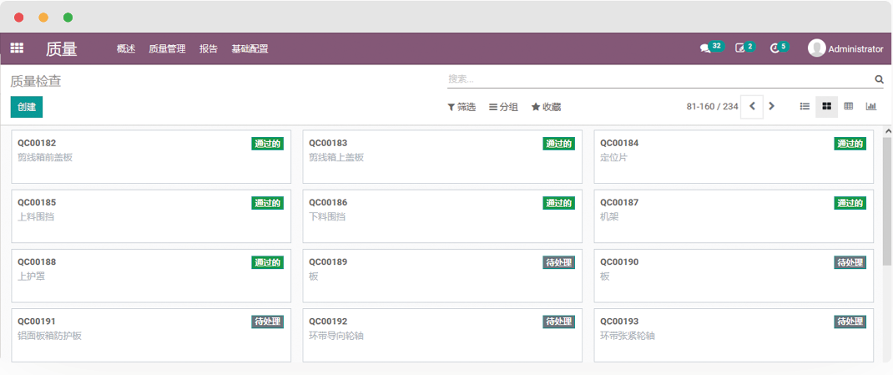Switch to kanban view icon

click(x=826, y=106)
